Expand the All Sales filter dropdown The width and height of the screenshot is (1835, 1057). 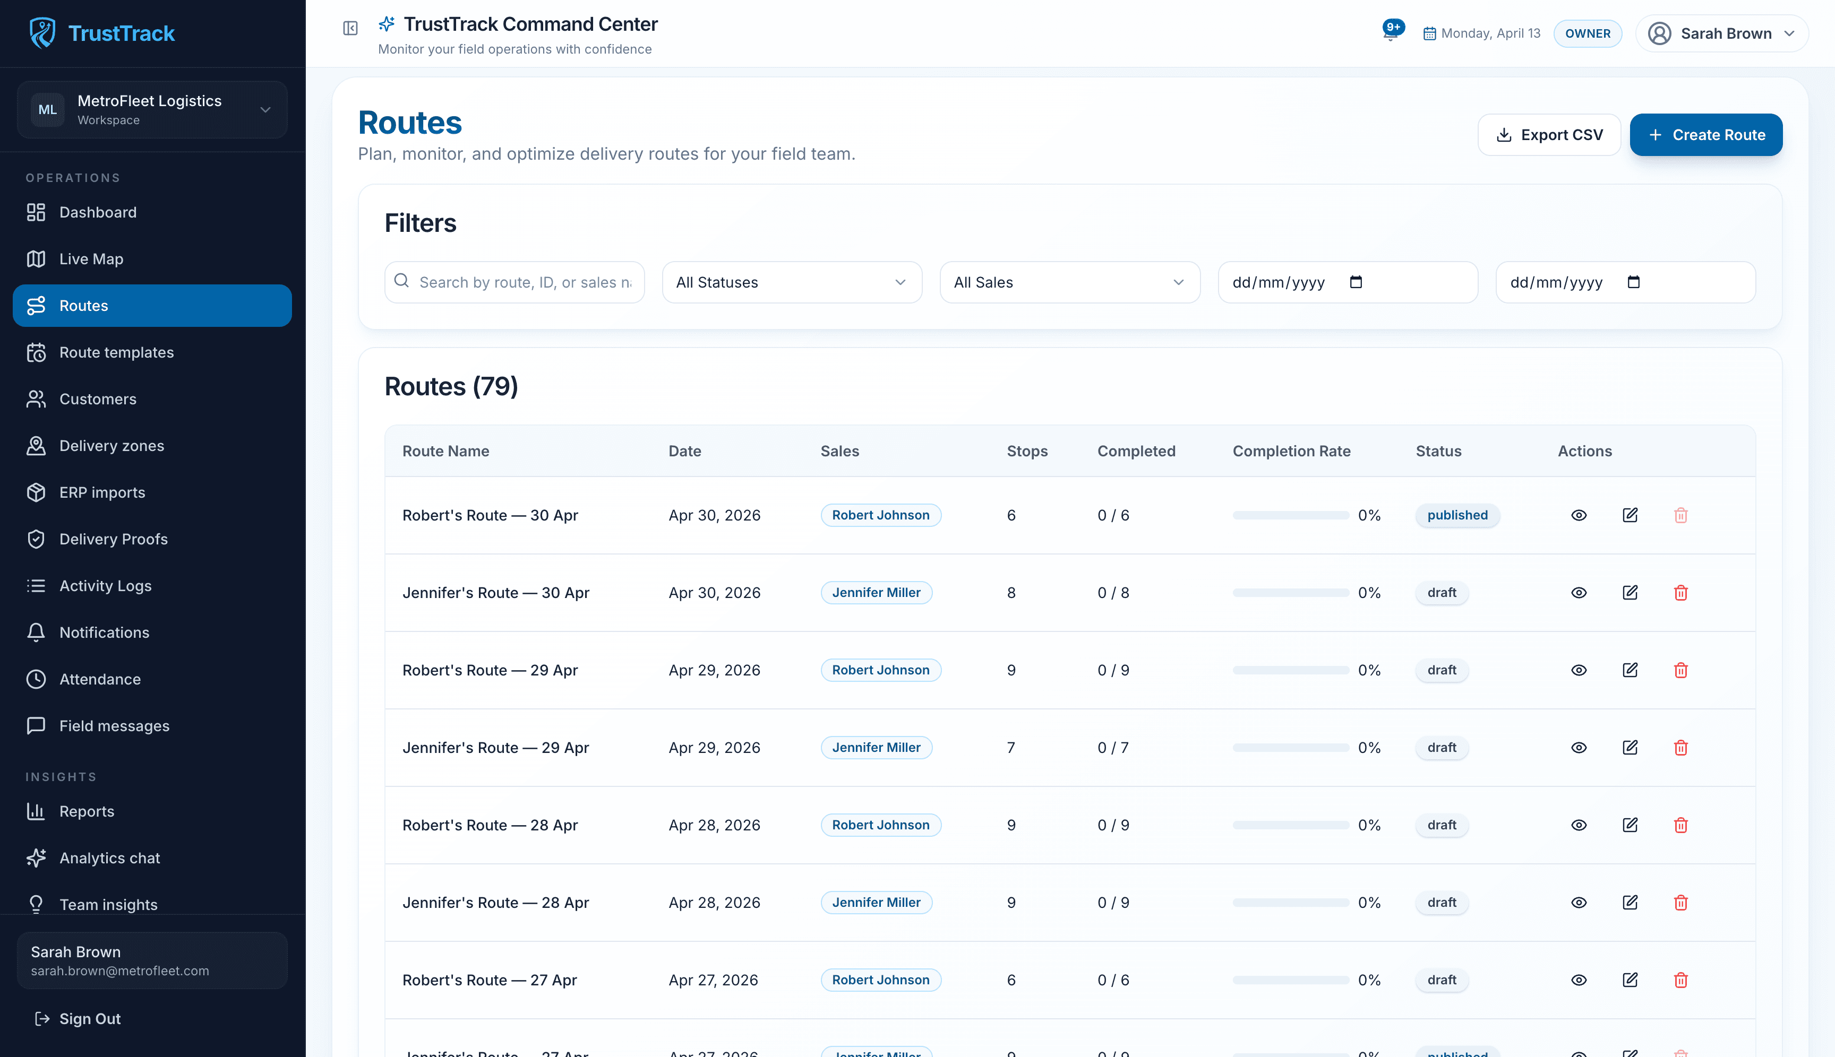(1069, 282)
